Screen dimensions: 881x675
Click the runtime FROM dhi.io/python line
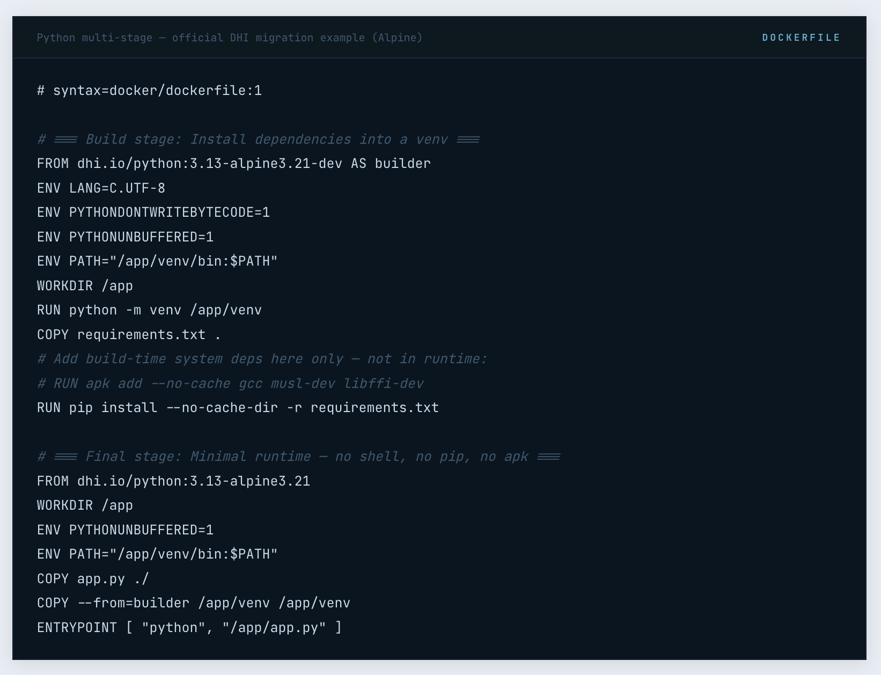tap(173, 481)
